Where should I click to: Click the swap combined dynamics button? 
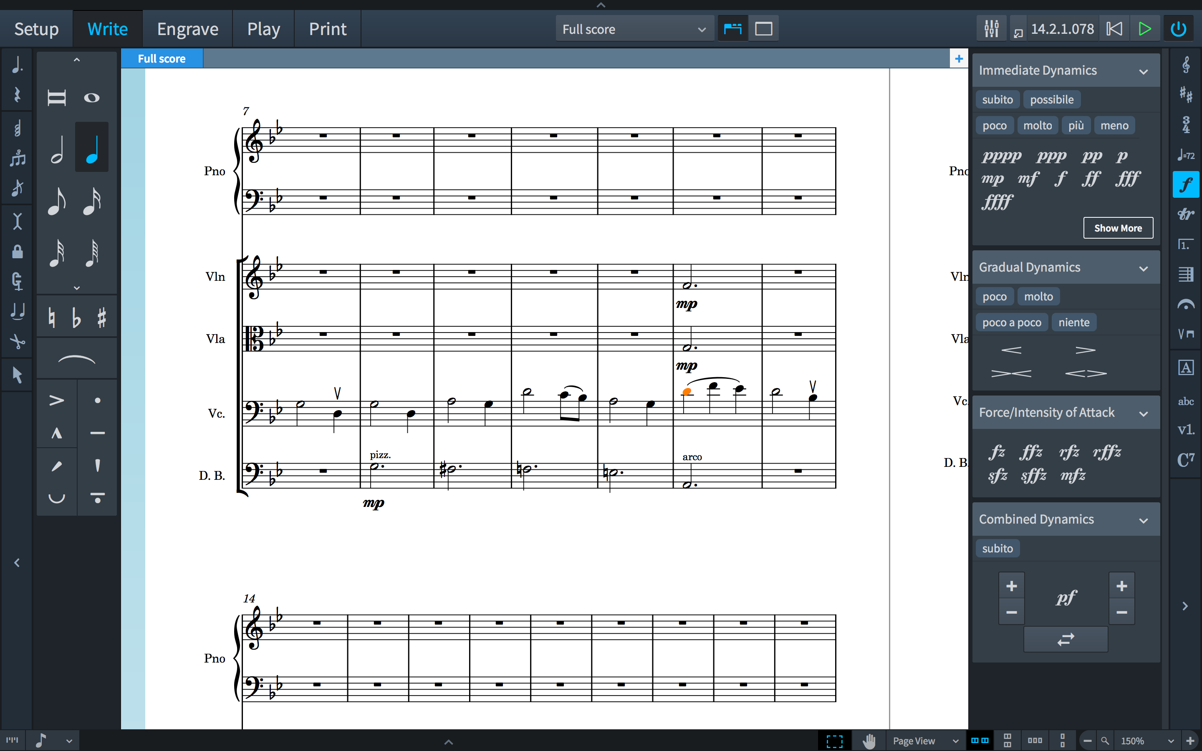pos(1066,639)
